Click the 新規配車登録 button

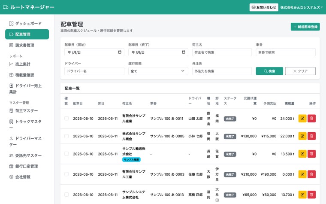tap(305, 27)
